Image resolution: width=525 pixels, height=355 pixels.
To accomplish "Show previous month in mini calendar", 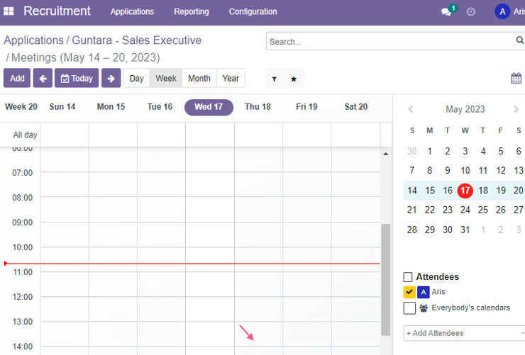I will coord(411,109).
